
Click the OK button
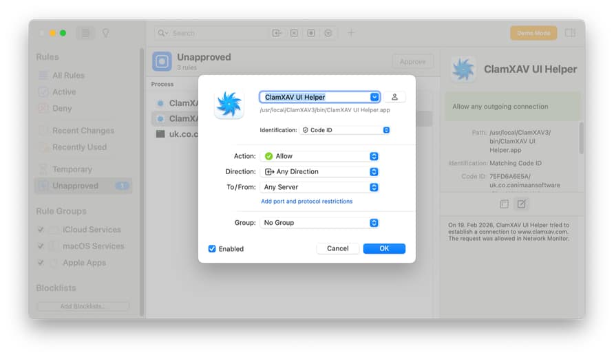coord(384,248)
